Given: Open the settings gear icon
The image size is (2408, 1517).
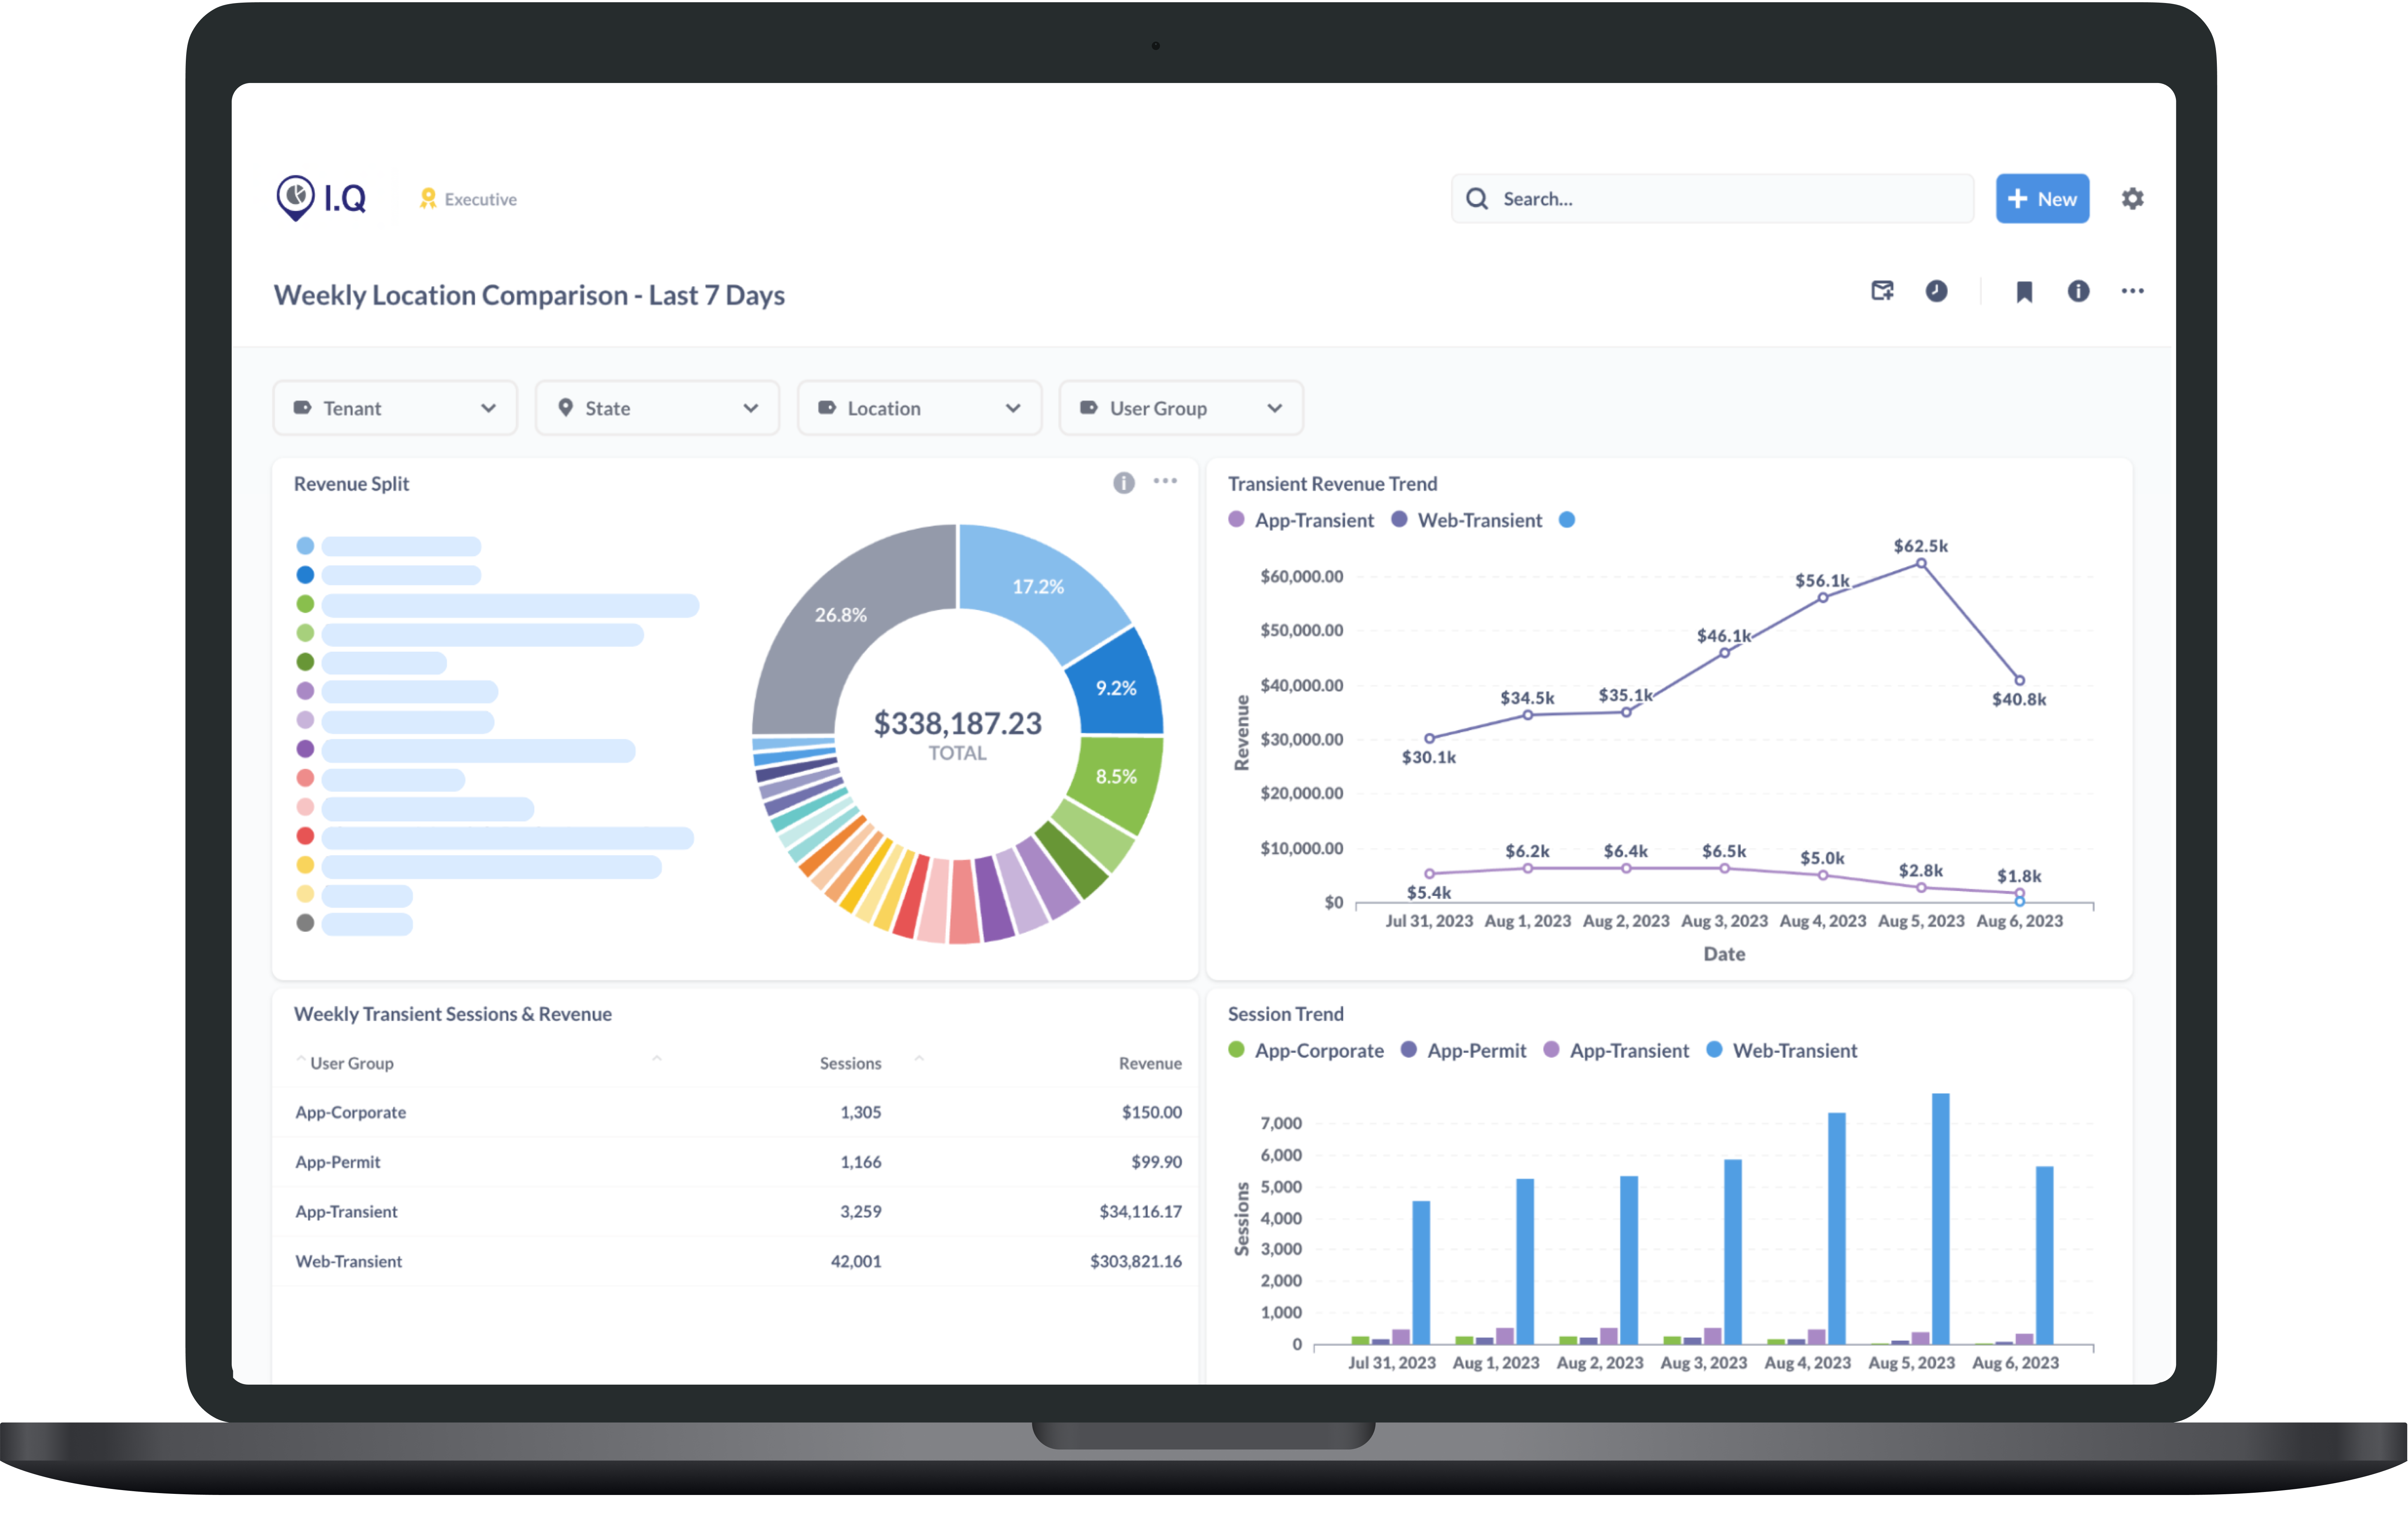Looking at the screenshot, I should [2132, 199].
